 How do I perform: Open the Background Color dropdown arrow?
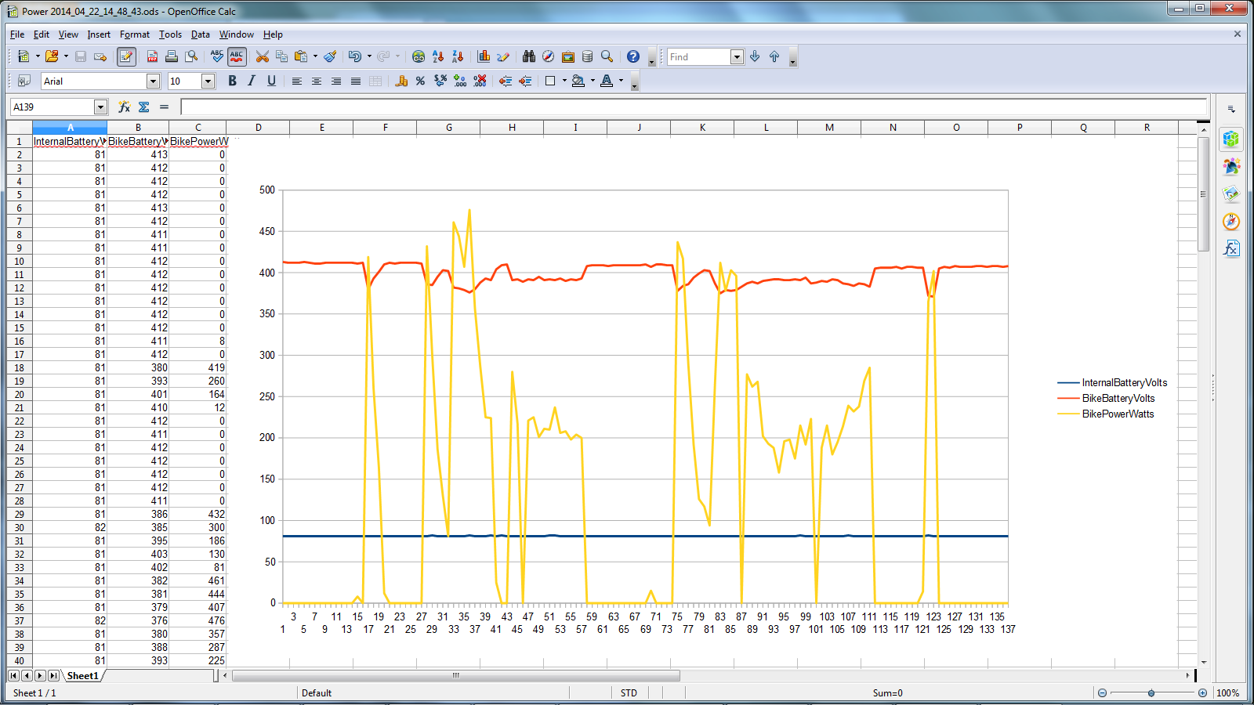pyautogui.click(x=593, y=81)
